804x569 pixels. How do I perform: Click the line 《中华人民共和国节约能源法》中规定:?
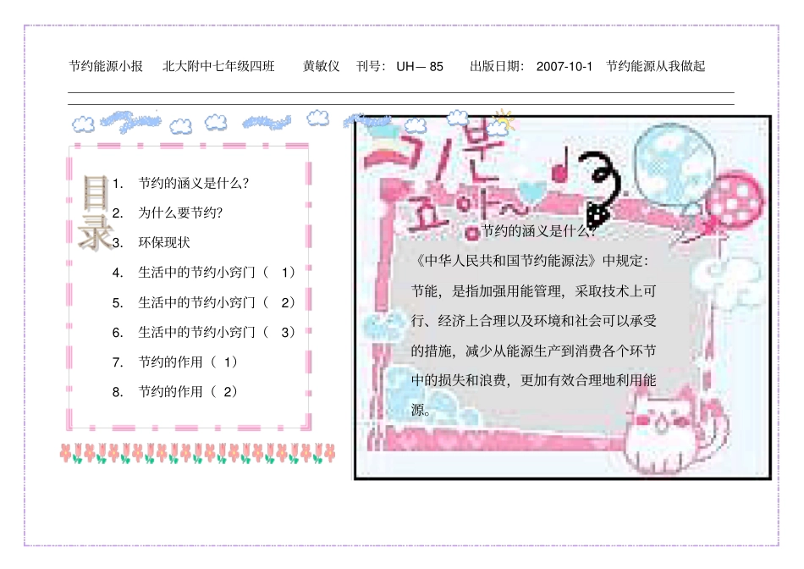530,261
